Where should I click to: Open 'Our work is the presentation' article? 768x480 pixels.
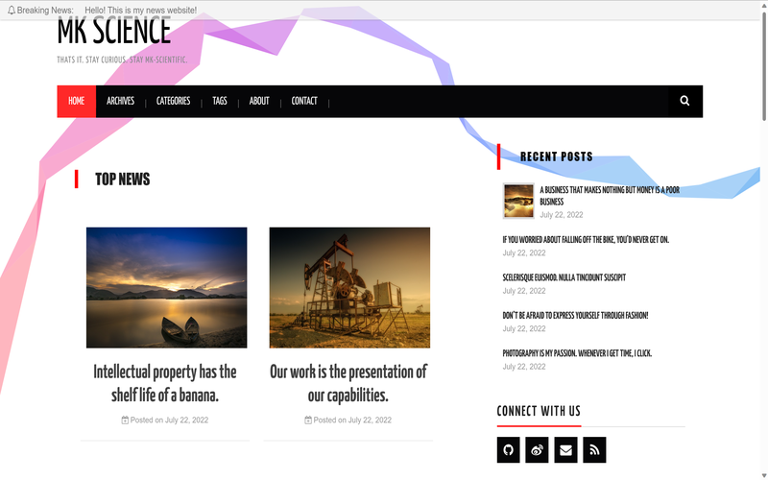pos(348,383)
